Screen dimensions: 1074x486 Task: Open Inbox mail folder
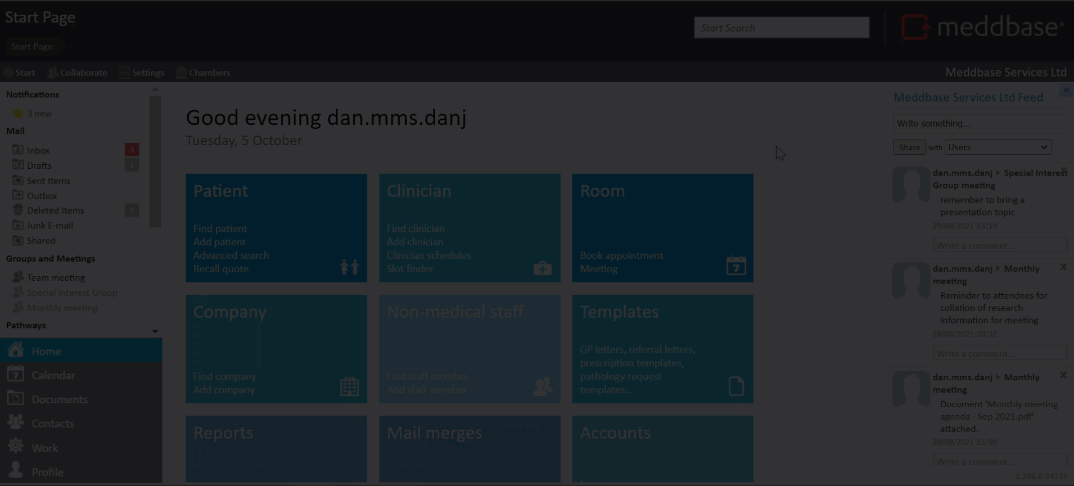tap(38, 150)
